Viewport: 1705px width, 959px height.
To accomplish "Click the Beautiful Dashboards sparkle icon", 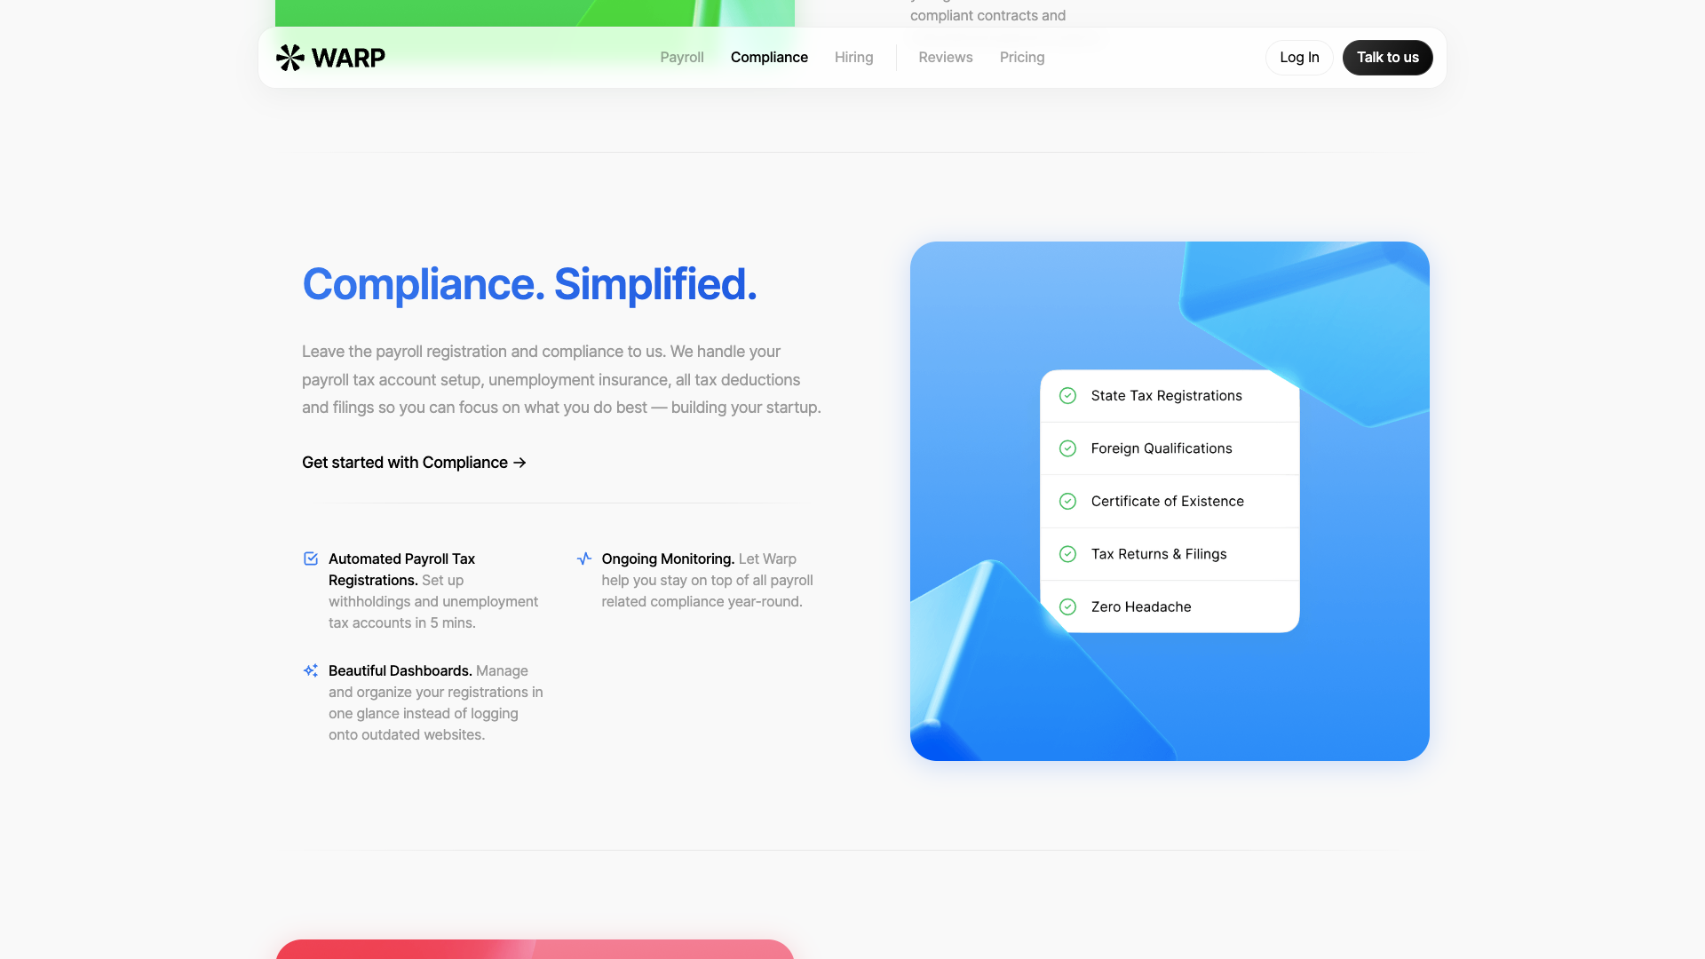I will pyautogui.click(x=311, y=670).
